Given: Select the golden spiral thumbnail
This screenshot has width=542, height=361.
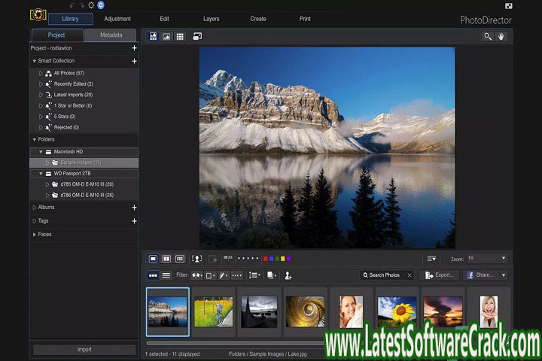Looking at the screenshot, I should coord(305,311).
